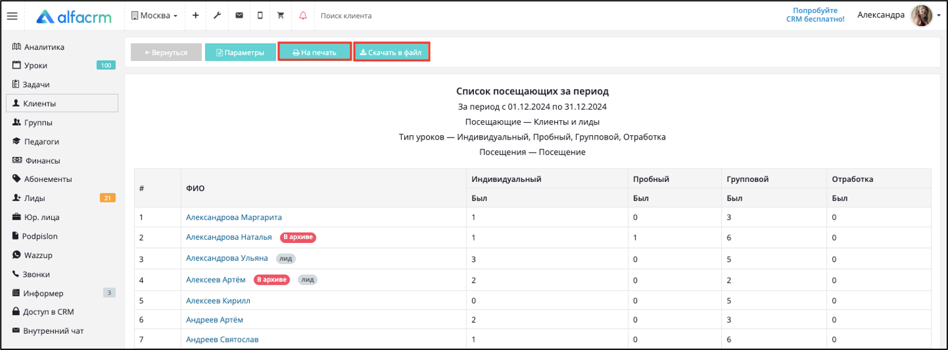Click the Информер badge showing 3
The width and height of the screenshot is (948, 350).
pyautogui.click(x=110, y=293)
